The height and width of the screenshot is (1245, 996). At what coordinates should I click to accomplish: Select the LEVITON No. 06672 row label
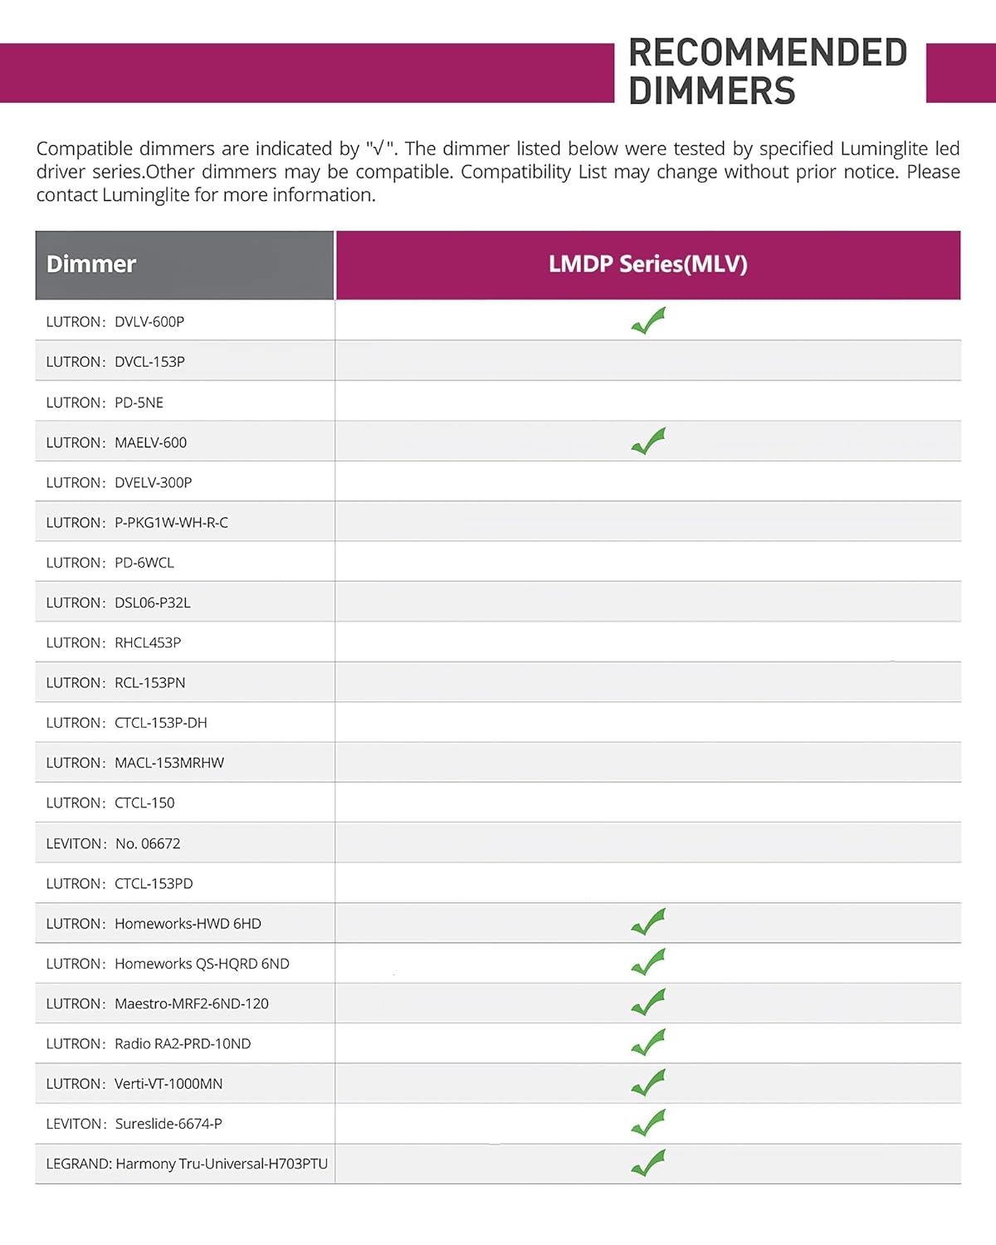(113, 843)
